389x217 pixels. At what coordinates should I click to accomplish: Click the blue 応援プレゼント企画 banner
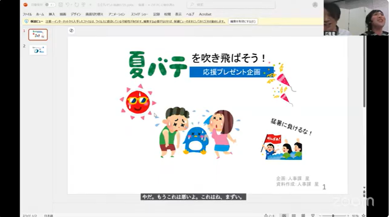coord(232,72)
